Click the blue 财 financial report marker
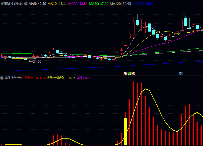Image resolution: width=203 pixels, height=146 pixels. [x=181, y=73]
